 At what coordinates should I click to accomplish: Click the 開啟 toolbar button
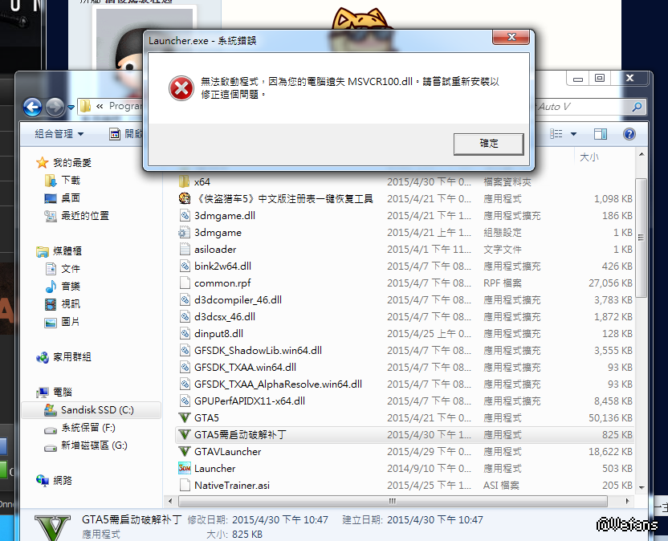point(126,134)
